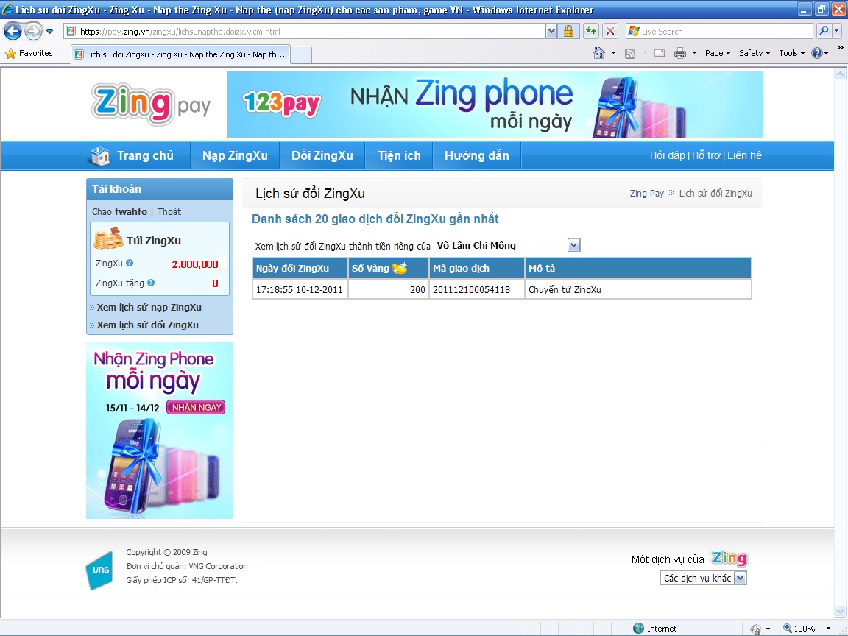This screenshot has width=848, height=636.
Task: Open the Safety menu
Action: tap(755, 53)
